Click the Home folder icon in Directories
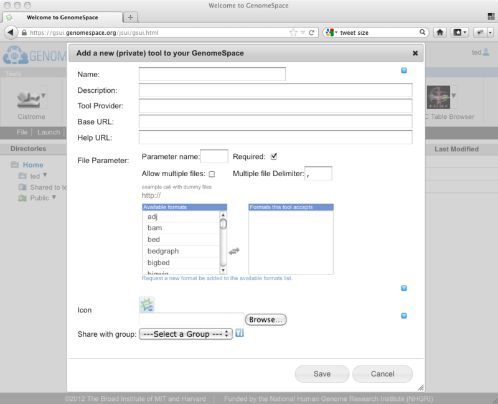 point(14,164)
